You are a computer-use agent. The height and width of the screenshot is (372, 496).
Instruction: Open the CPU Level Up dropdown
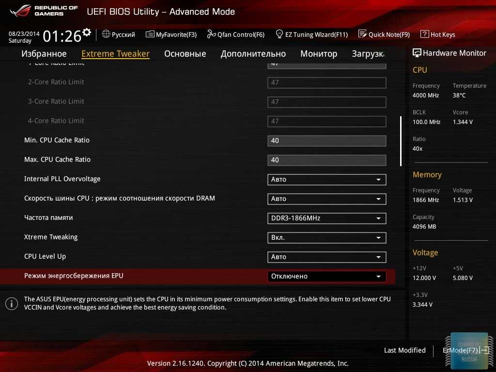point(326,257)
